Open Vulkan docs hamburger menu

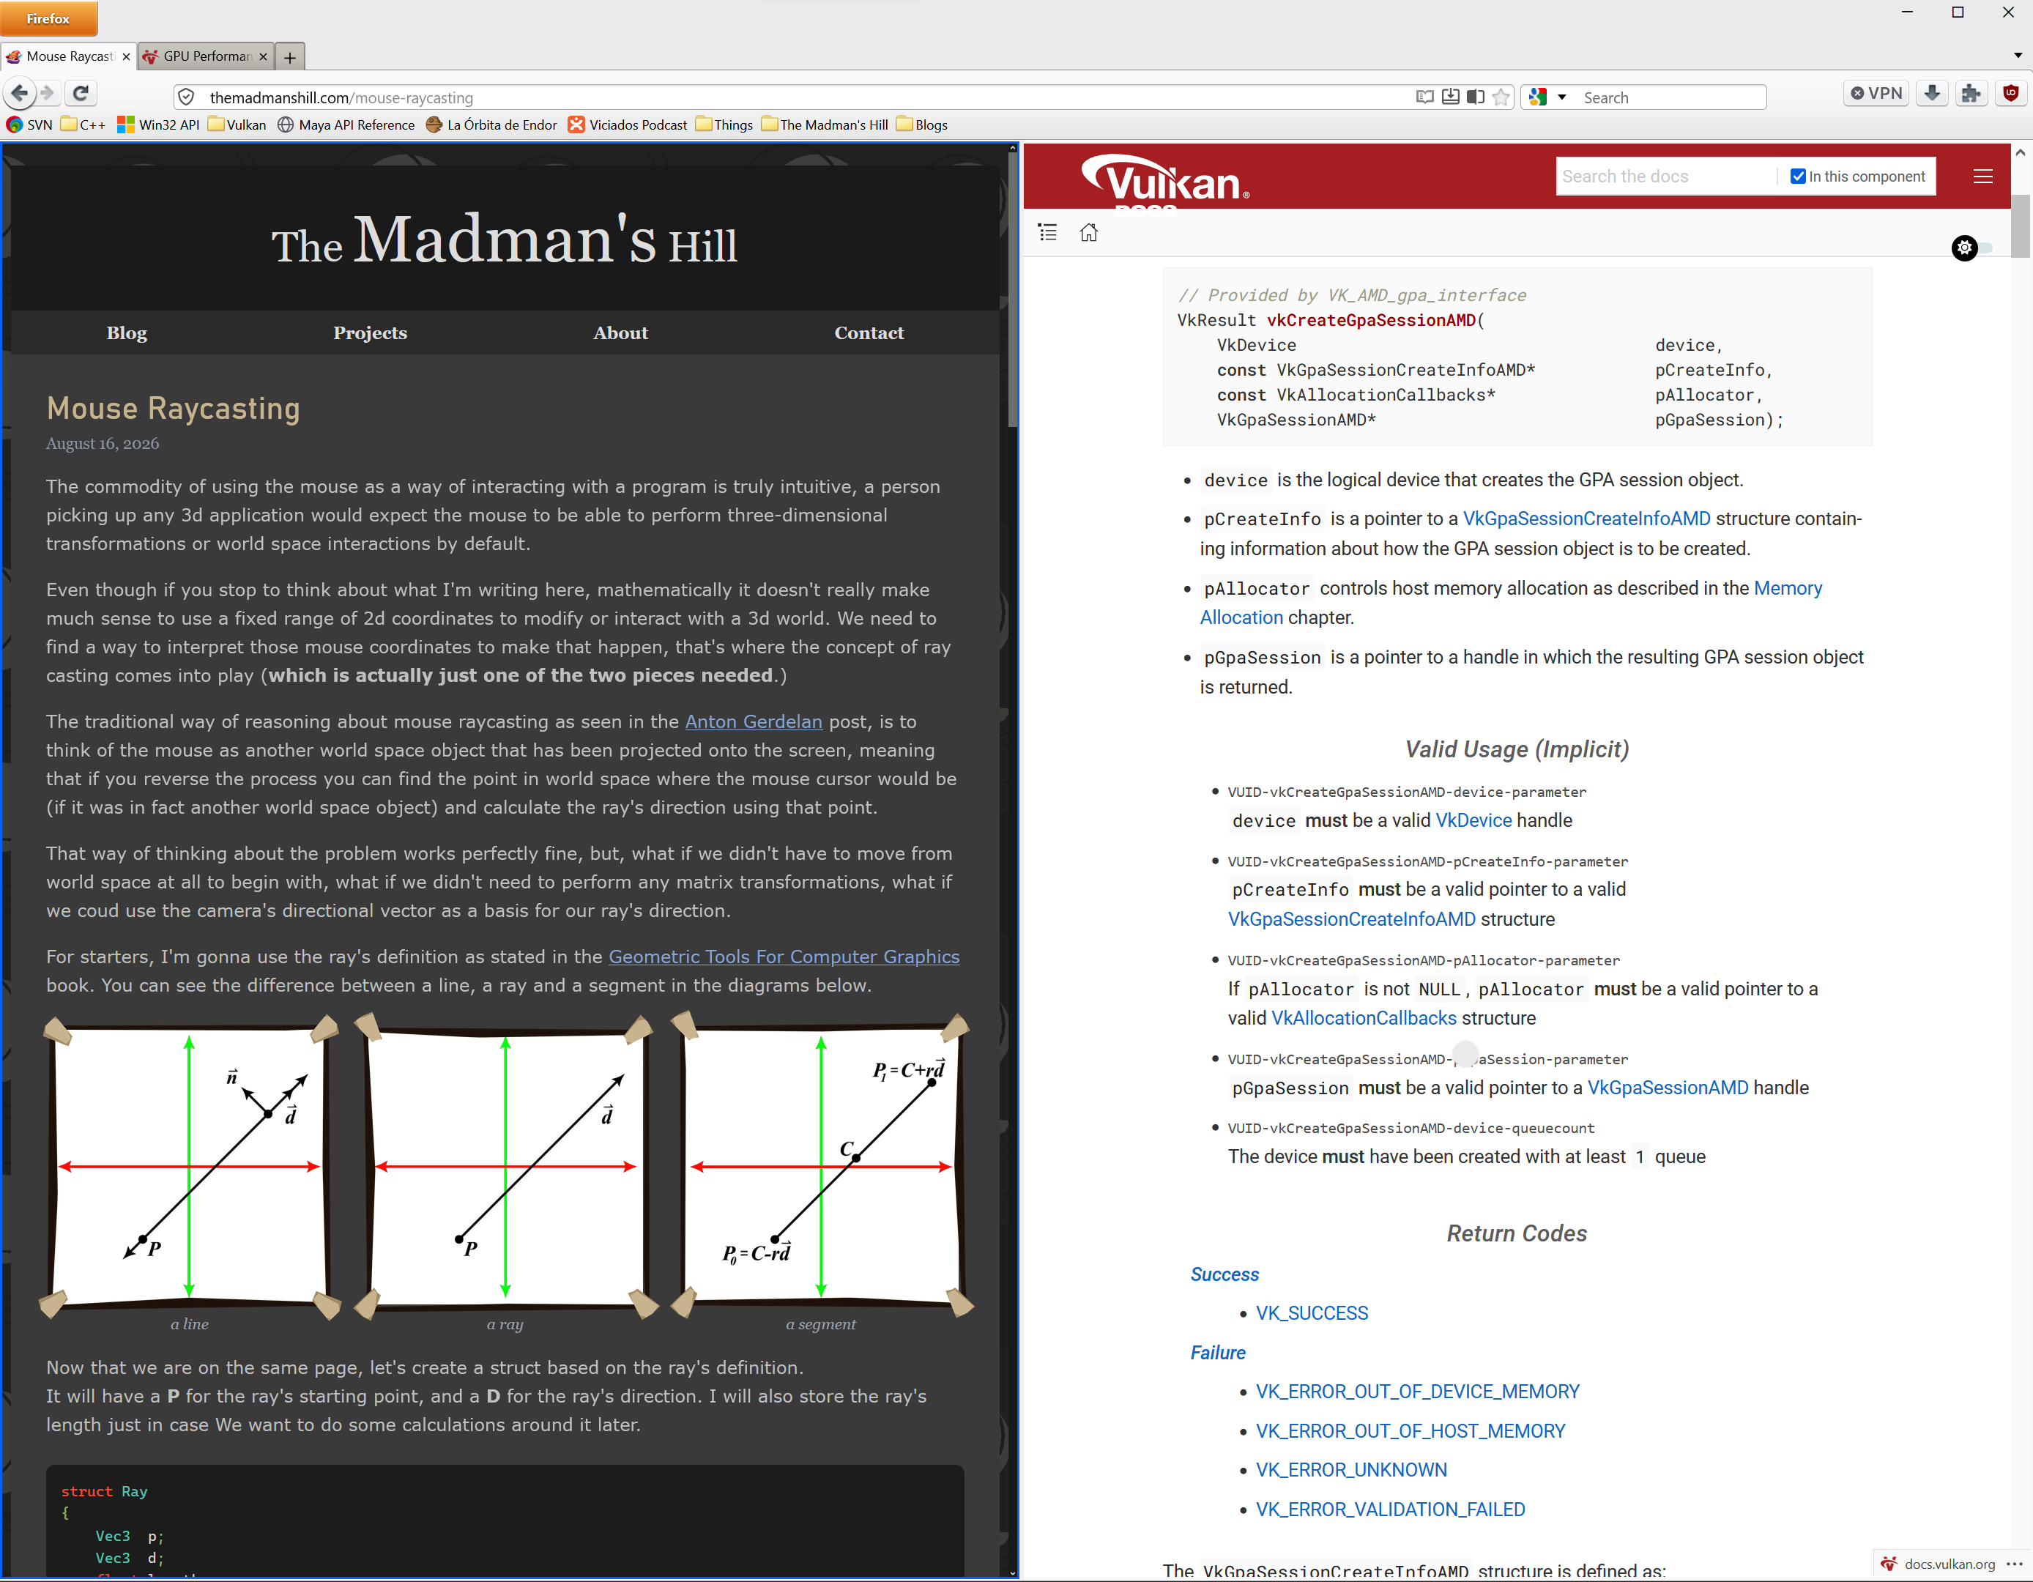(x=1982, y=176)
